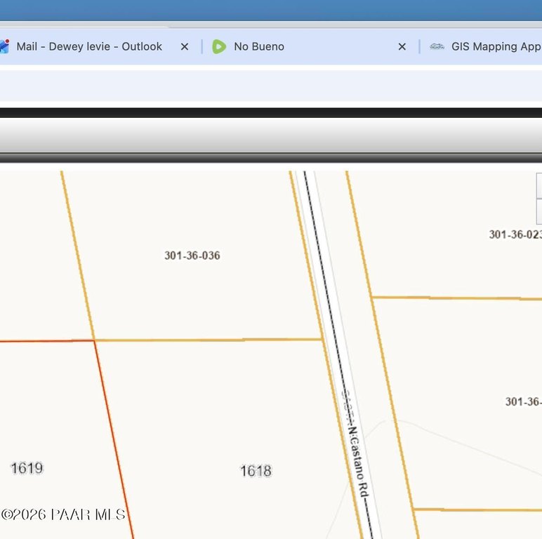Click the parcel numbered 1619
The height and width of the screenshot is (539, 542).
pyautogui.click(x=27, y=468)
